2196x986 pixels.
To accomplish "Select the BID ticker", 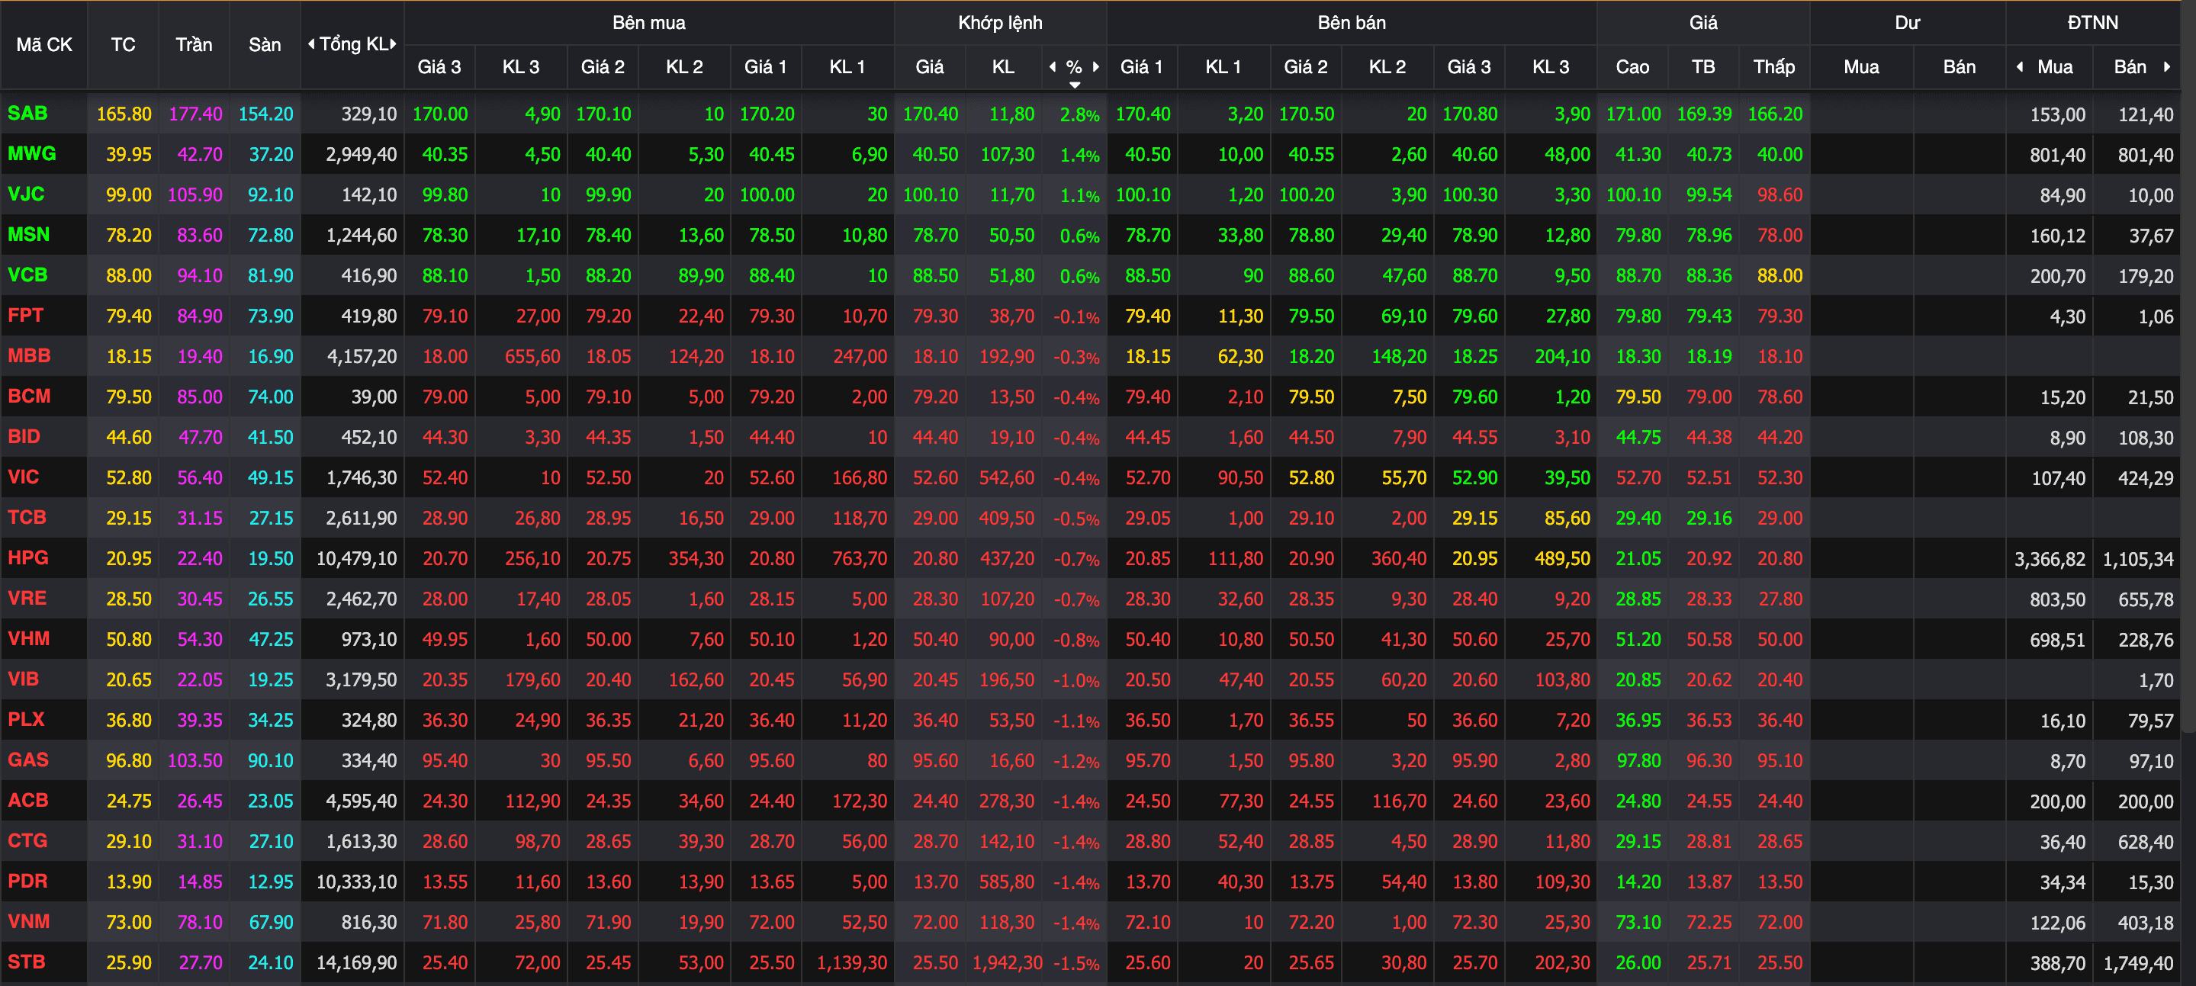I will 24,436.
